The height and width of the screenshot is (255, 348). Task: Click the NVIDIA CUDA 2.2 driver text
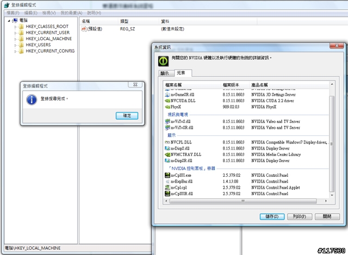272,101
